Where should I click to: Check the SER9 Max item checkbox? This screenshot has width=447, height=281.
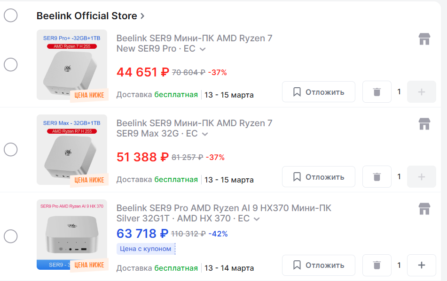[10, 149]
